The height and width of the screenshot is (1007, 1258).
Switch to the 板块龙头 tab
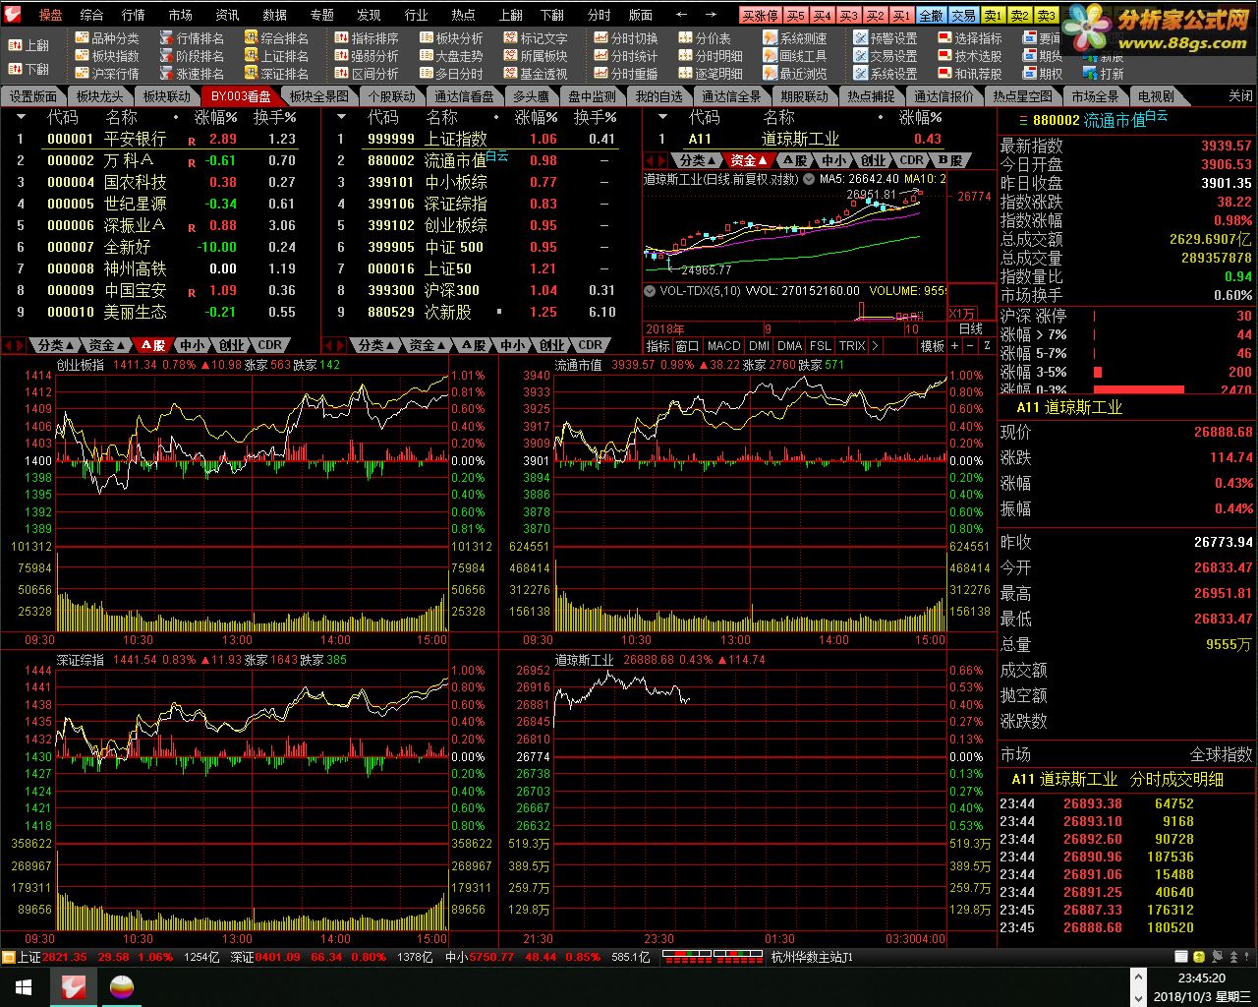click(x=100, y=96)
